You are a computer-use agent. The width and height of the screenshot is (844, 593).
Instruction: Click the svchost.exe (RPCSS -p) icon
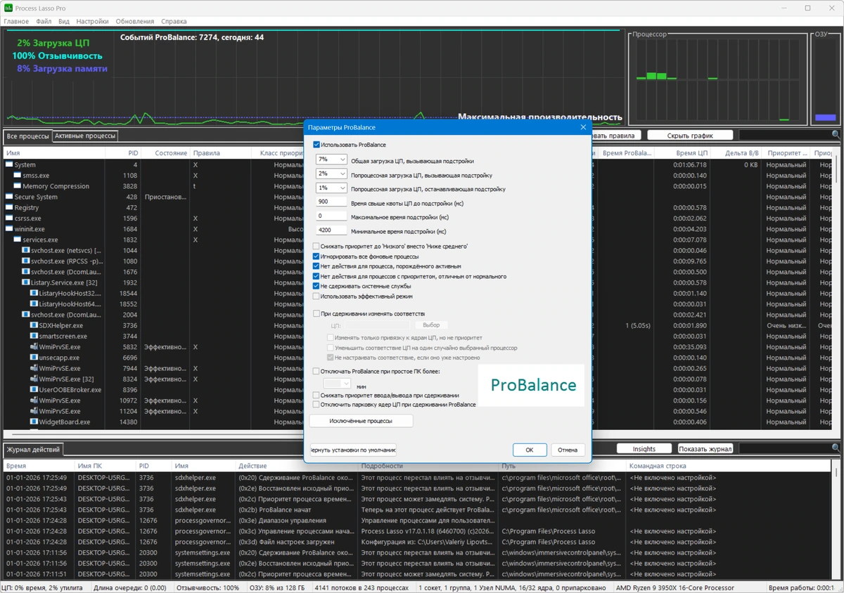point(25,261)
